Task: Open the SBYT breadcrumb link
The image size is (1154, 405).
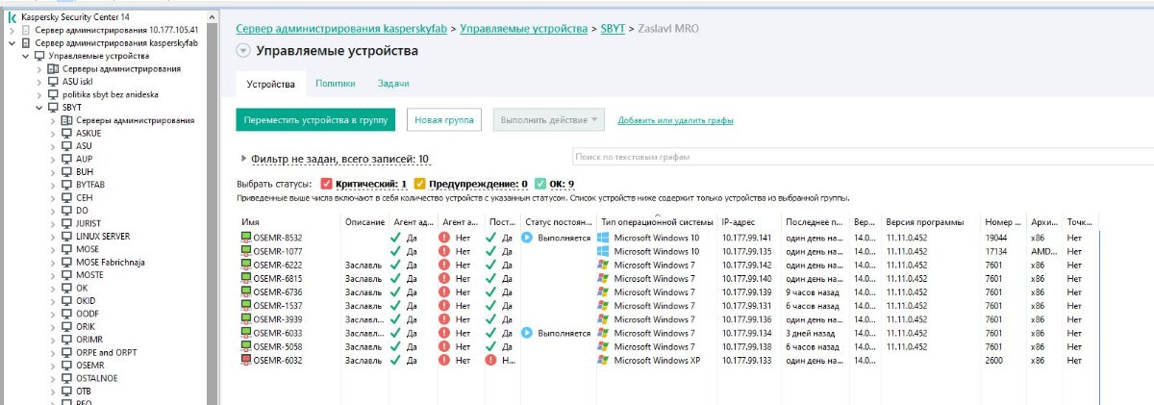Action: point(611,30)
